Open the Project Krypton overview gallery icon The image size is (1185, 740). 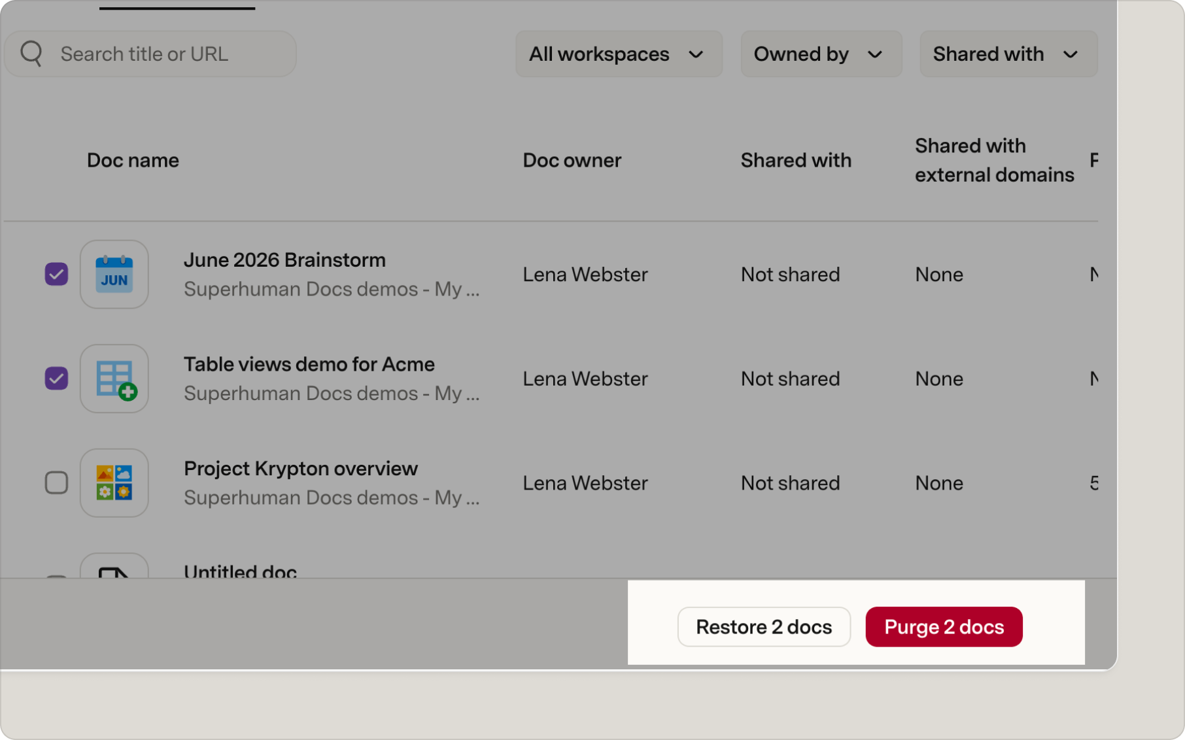(114, 483)
